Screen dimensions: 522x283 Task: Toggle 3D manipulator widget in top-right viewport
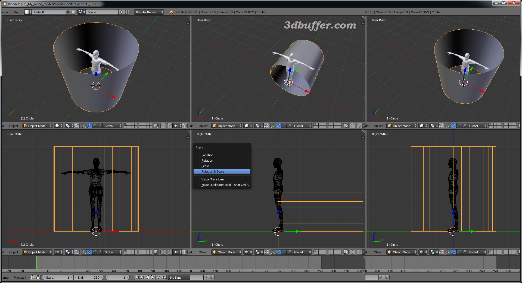pos(448,126)
